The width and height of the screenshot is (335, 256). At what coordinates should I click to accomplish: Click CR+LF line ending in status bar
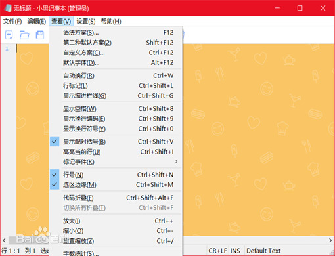[x=217, y=251]
